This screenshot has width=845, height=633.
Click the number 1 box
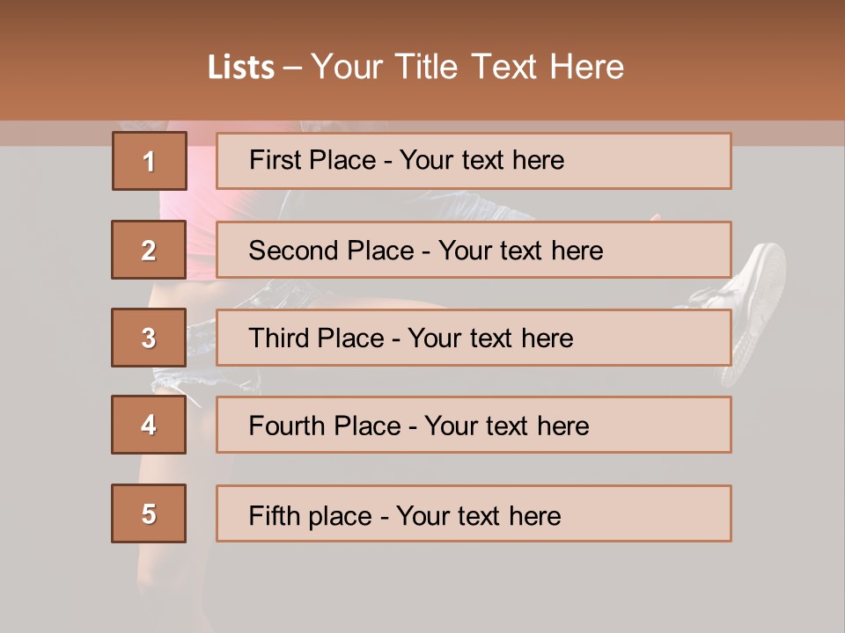pyautogui.click(x=149, y=161)
